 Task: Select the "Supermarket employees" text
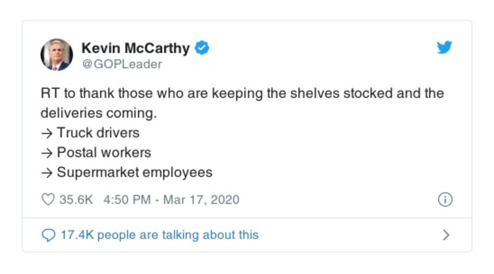[x=135, y=172]
